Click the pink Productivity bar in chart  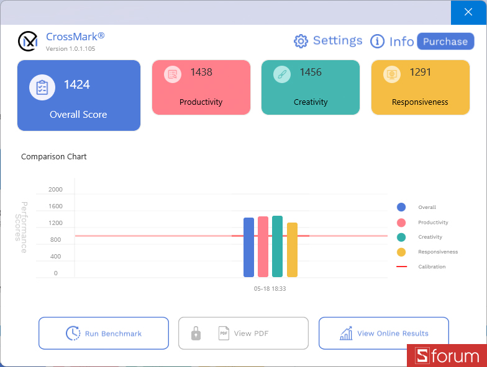click(x=263, y=247)
